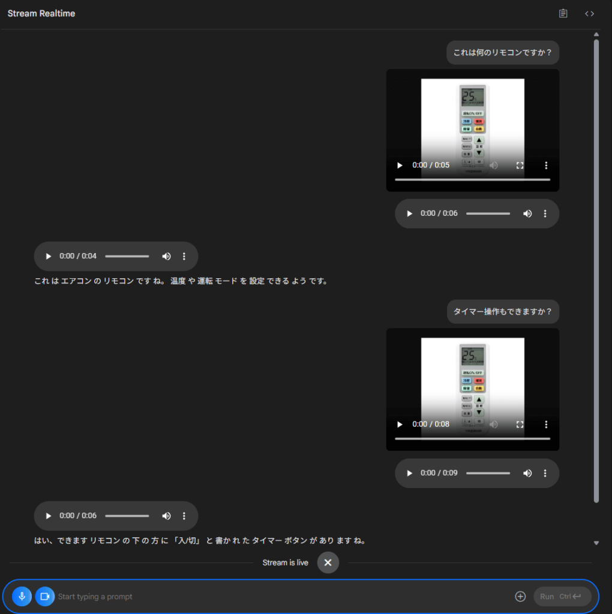
Task: Click the plus icon to add an attachment
Action: click(520, 597)
